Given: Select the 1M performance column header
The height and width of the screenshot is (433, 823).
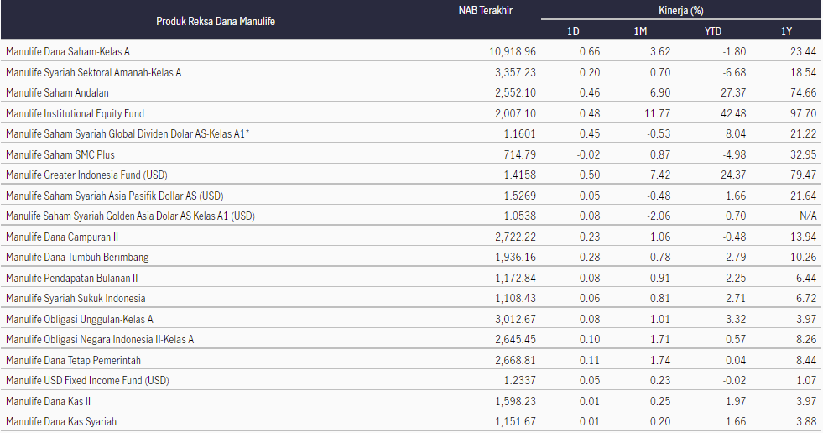Looking at the screenshot, I should tap(640, 32).
